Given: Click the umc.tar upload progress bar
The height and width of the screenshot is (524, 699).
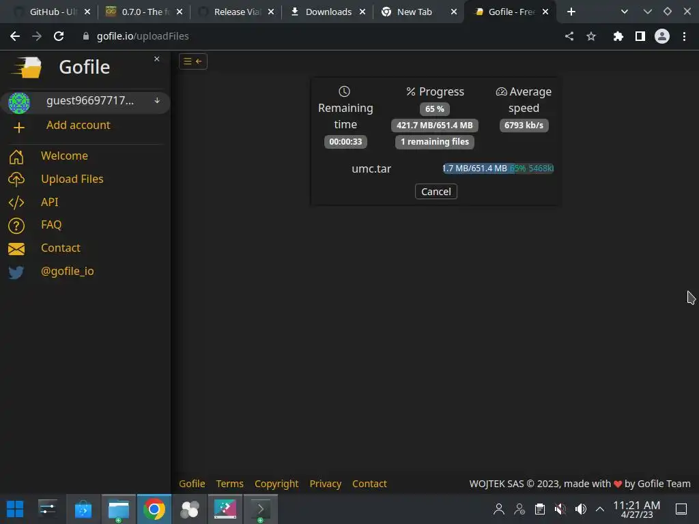Looking at the screenshot, I should coord(498,169).
